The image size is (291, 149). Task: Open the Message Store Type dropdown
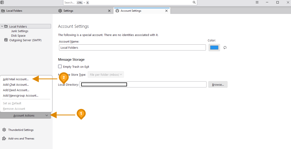pos(106,75)
